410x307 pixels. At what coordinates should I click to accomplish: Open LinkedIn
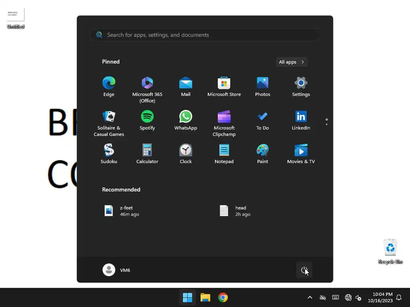click(x=301, y=120)
